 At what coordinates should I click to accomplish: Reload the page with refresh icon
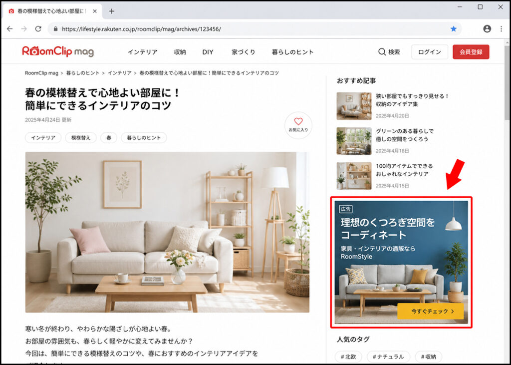pyautogui.click(x=38, y=29)
